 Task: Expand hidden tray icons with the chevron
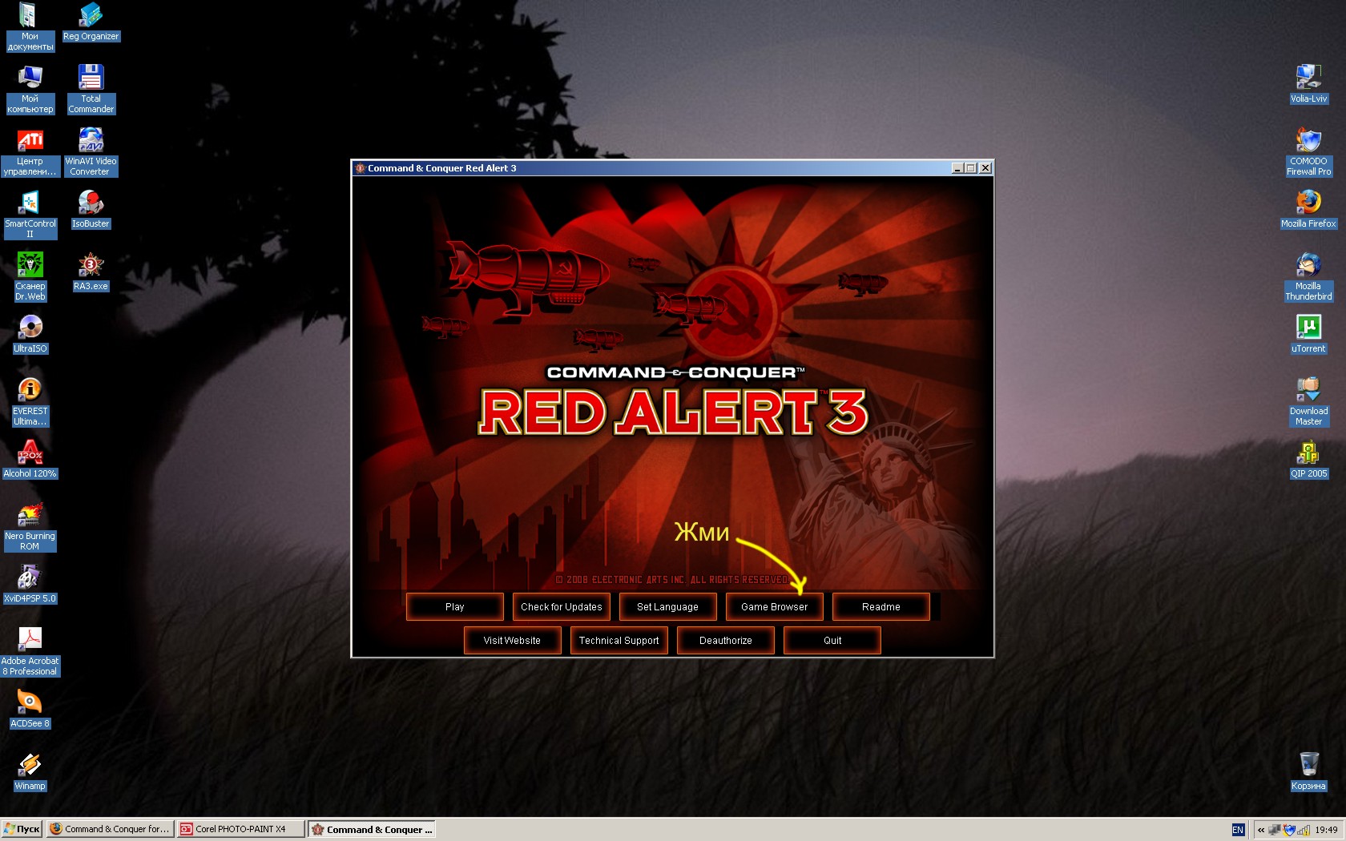click(x=1261, y=830)
